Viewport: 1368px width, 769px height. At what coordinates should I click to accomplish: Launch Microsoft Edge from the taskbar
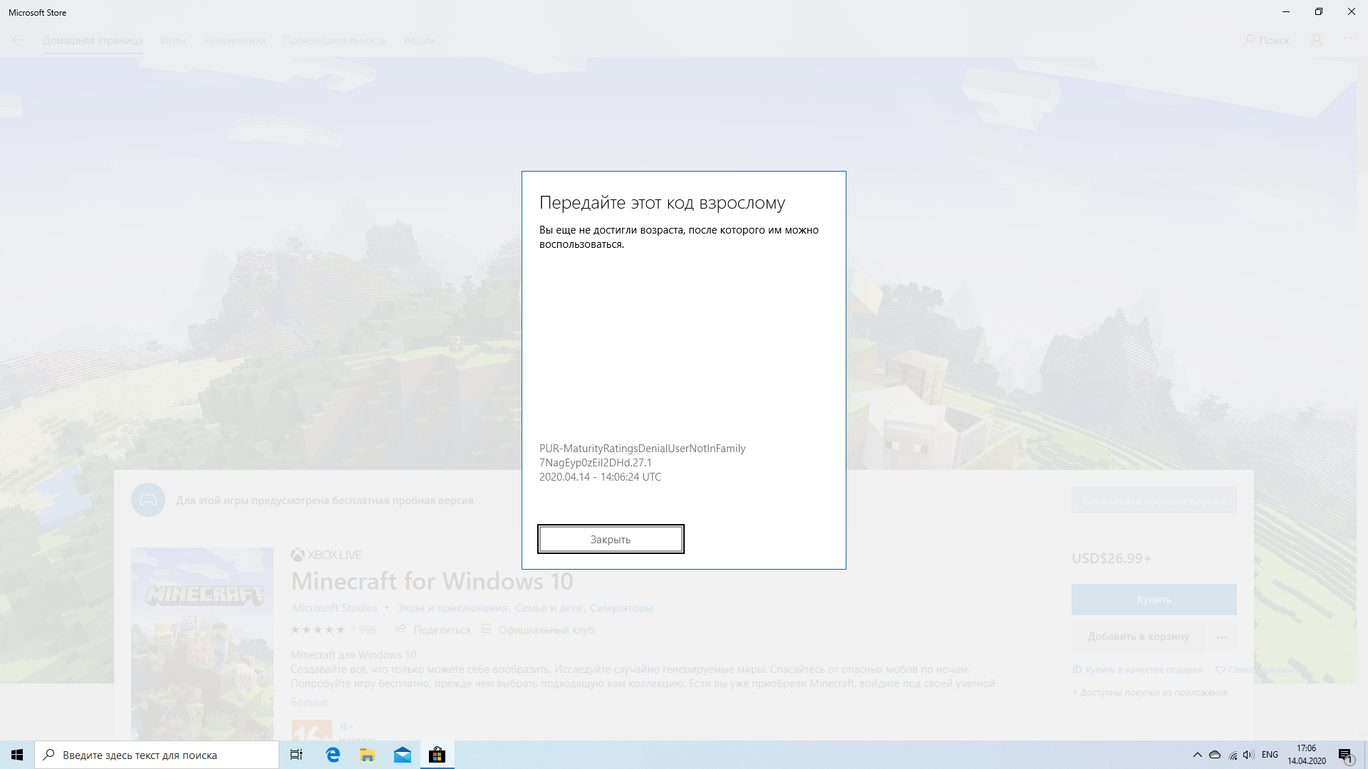(332, 755)
